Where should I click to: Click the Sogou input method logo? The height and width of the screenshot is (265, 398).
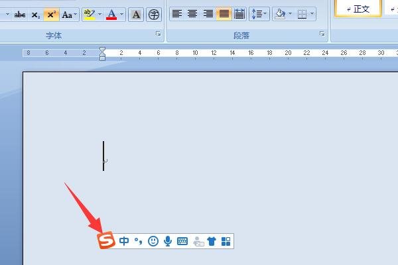tap(107, 241)
